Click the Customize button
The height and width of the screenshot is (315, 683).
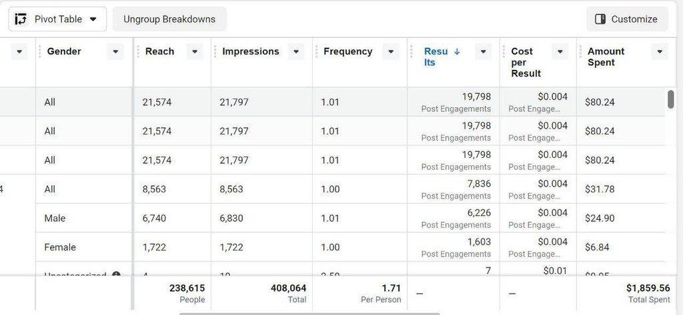click(627, 19)
